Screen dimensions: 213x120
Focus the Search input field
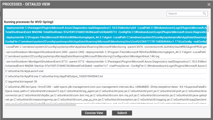click(187, 13)
